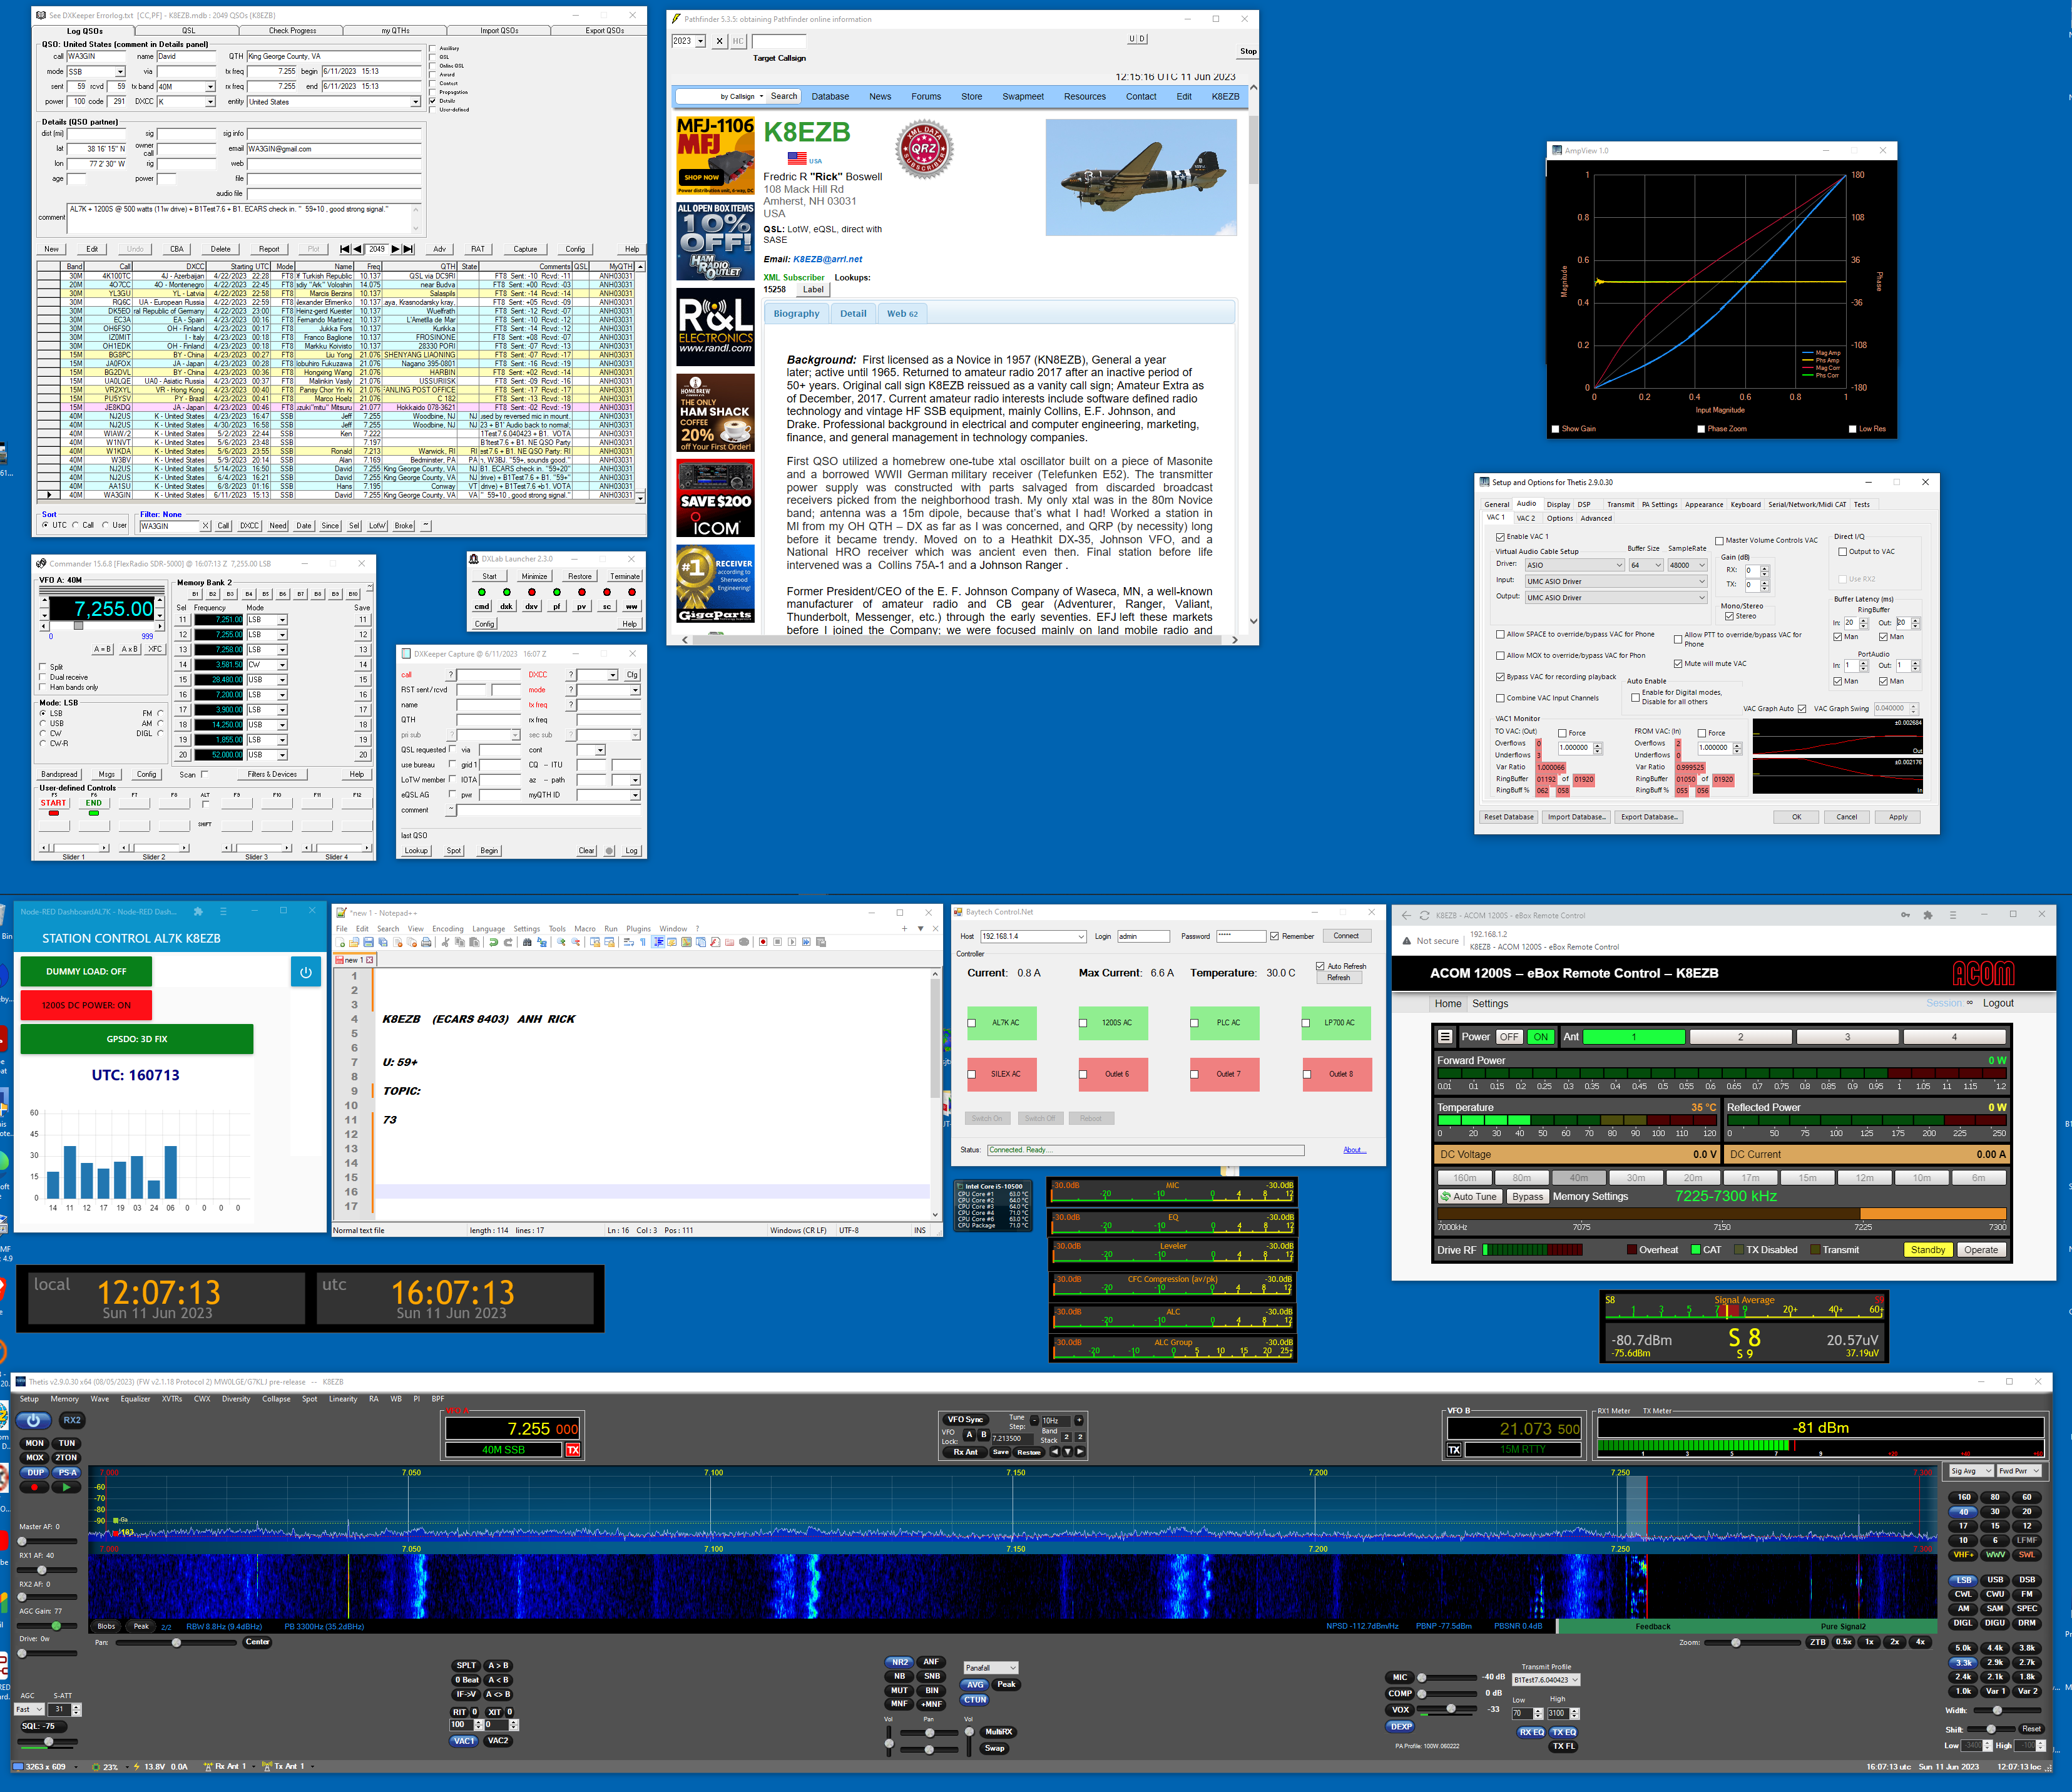The height and width of the screenshot is (1792, 2072).
Task: Open the Settings tab in ACOM eBox
Action: click(1490, 1004)
